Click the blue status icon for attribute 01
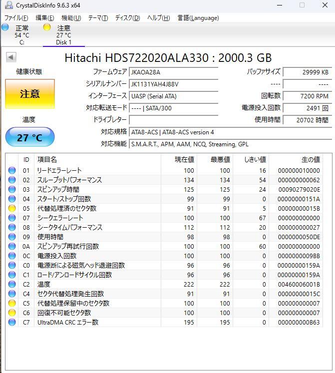 [x=12, y=170]
